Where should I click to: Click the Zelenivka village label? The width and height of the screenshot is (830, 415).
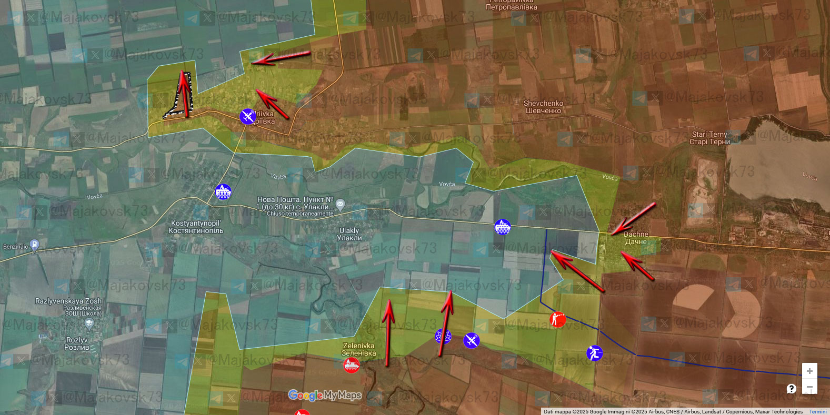[358, 349]
